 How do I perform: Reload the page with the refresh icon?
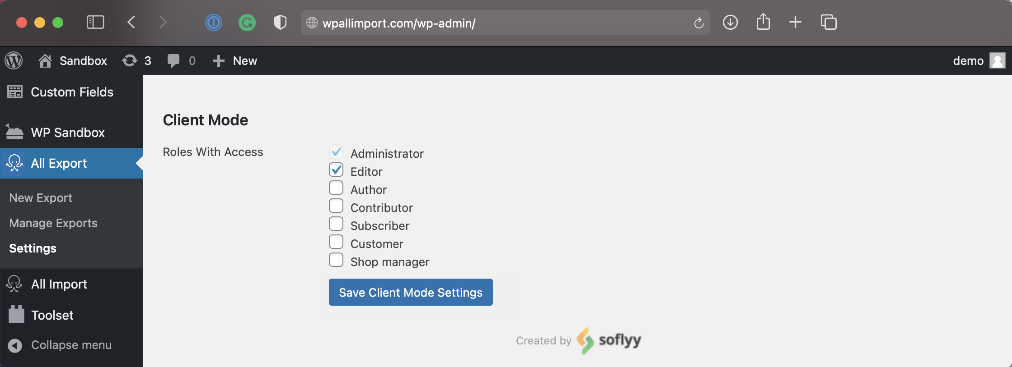[x=698, y=23]
